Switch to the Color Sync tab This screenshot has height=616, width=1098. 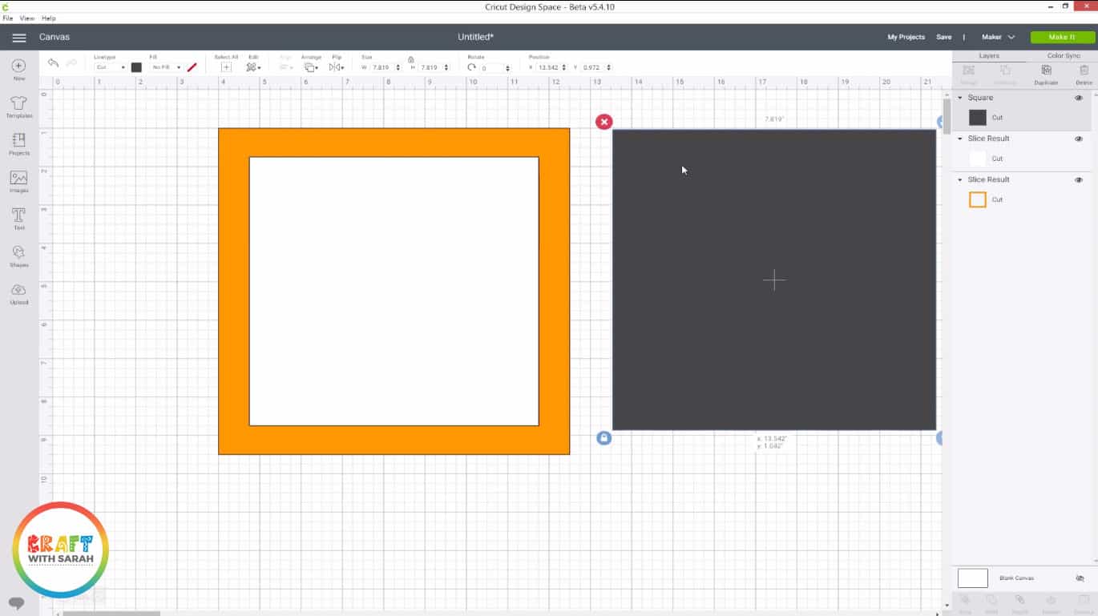tap(1063, 56)
